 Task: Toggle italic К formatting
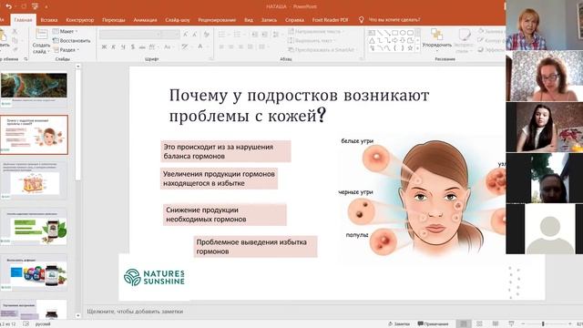pyautogui.click(x=113, y=46)
